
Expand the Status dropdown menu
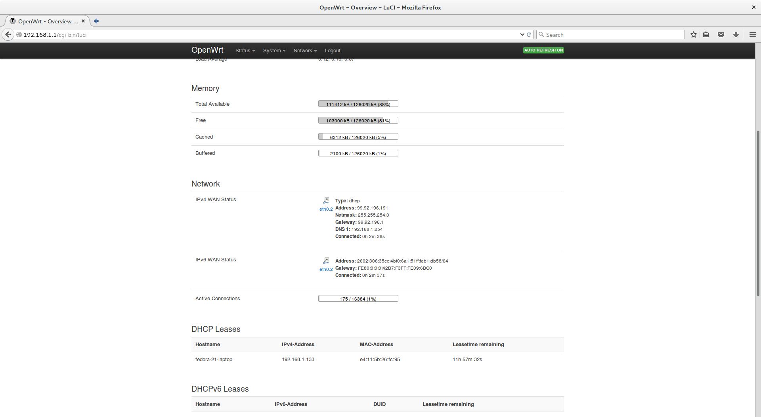[245, 51]
